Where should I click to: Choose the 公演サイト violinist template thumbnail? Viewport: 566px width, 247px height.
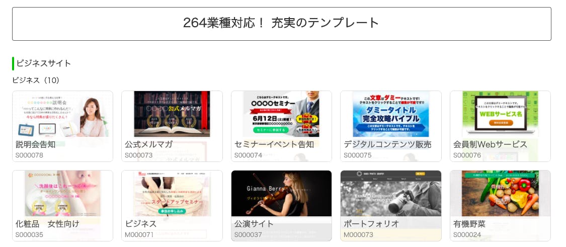point(281,193)
